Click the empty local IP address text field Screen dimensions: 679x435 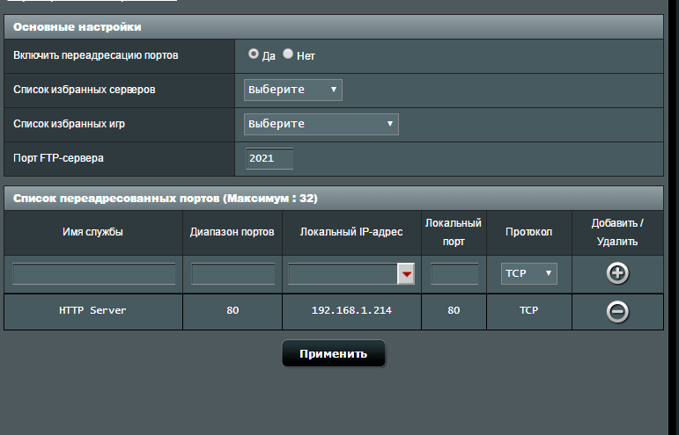coord(343,273)
